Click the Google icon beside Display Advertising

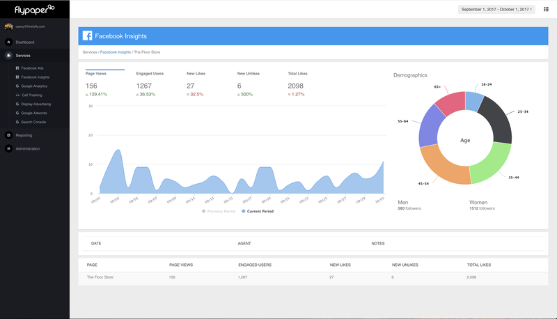(17, 104)
